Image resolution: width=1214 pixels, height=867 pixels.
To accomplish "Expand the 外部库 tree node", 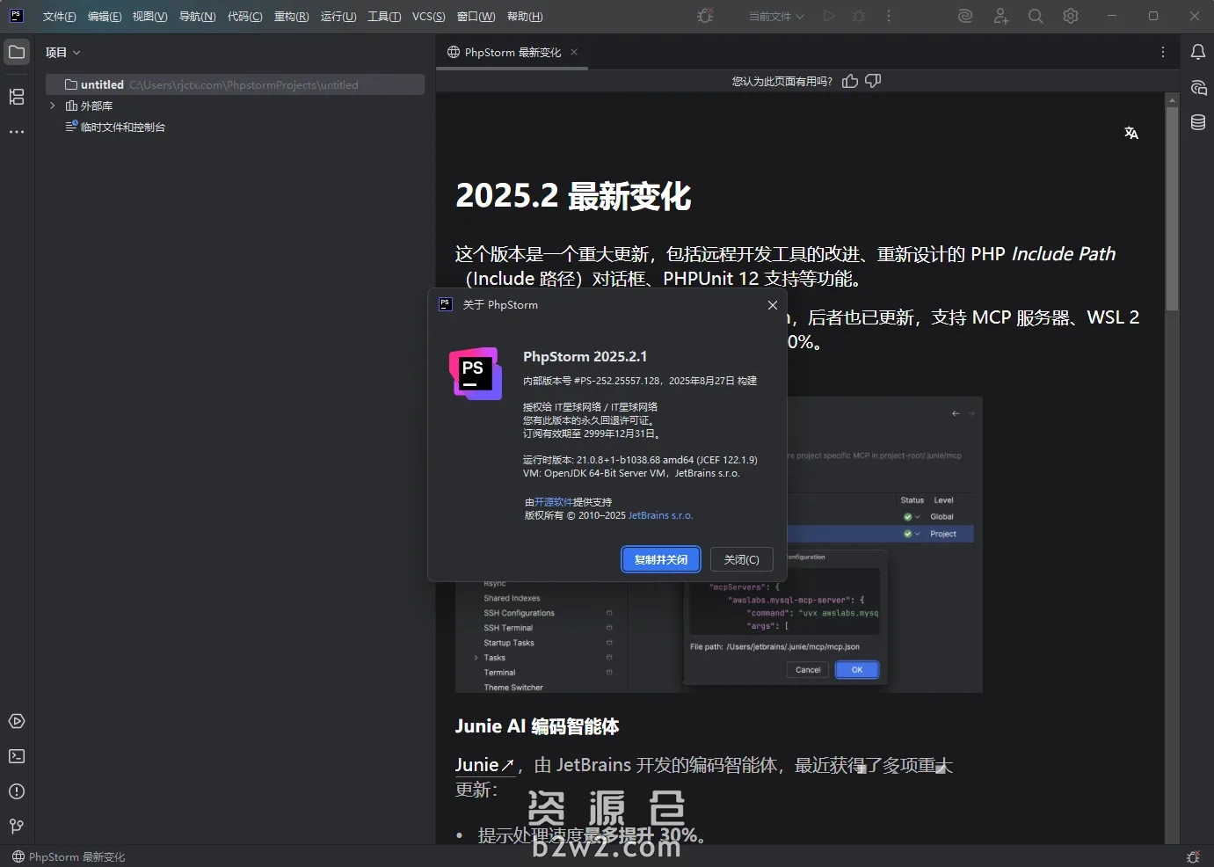I will tap(51, 106).
